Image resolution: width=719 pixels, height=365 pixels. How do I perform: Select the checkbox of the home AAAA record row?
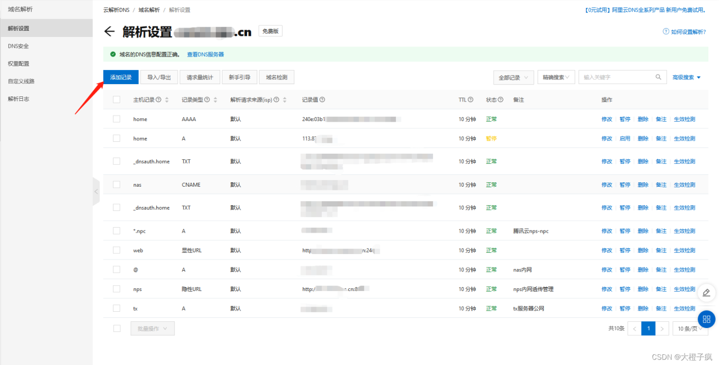coord(116,119)
